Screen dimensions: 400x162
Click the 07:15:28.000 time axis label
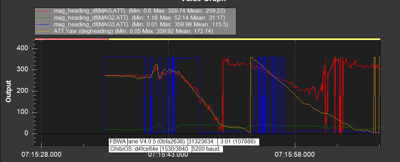[x=41, y=154]
